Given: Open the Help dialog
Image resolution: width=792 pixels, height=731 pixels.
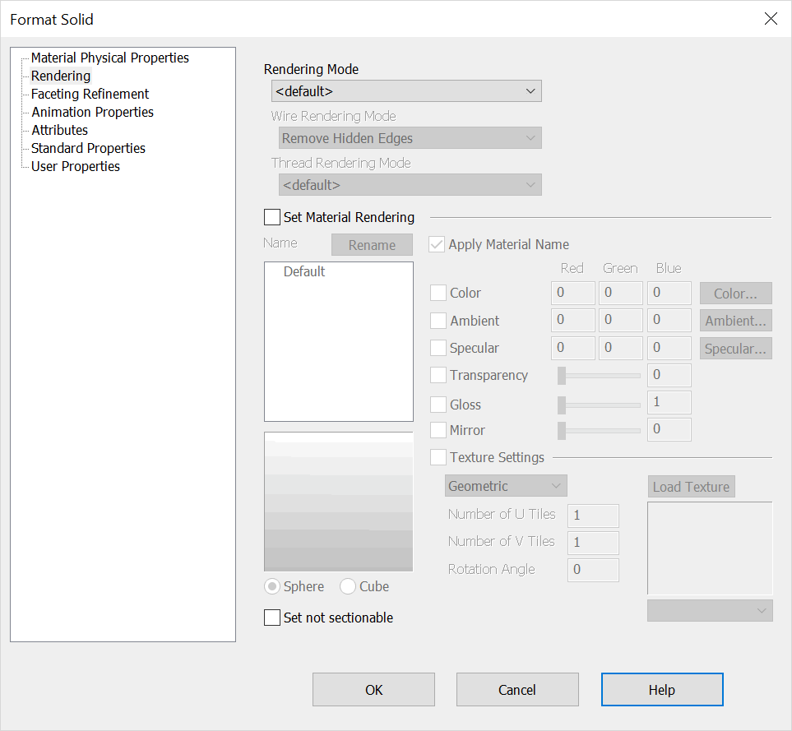Looking at the screenshot, I should 662,689.
